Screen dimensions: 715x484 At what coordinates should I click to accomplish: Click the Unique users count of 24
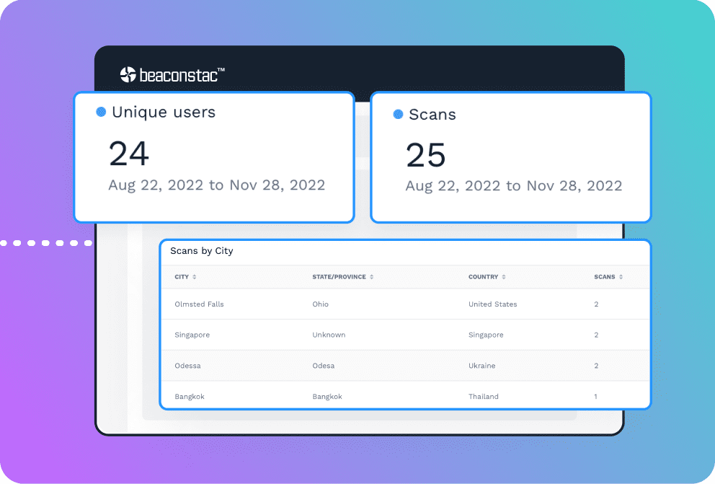(129, 154)
